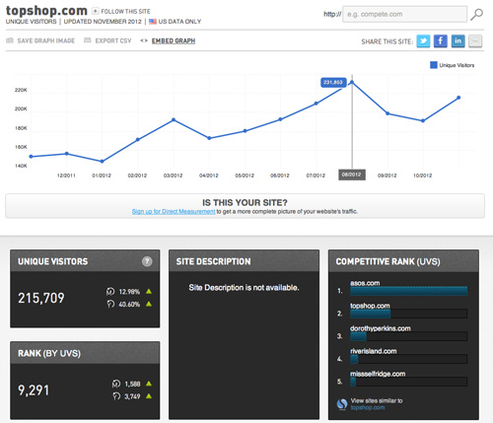Click riverisland.com competitor name
Viewport: 493px width, 423px height.
[x=374, y=351]
